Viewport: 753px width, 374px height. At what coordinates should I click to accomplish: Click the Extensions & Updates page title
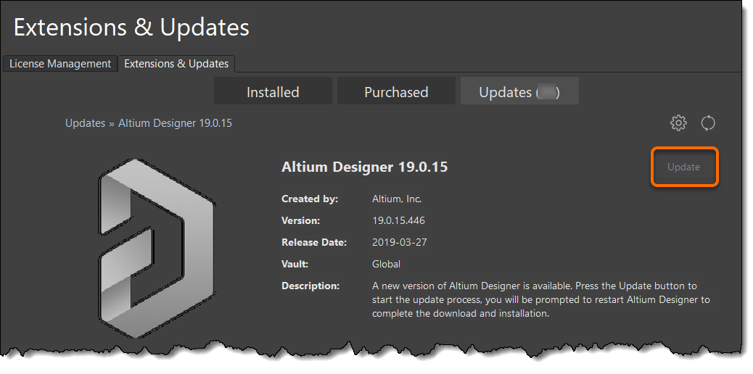131,28
